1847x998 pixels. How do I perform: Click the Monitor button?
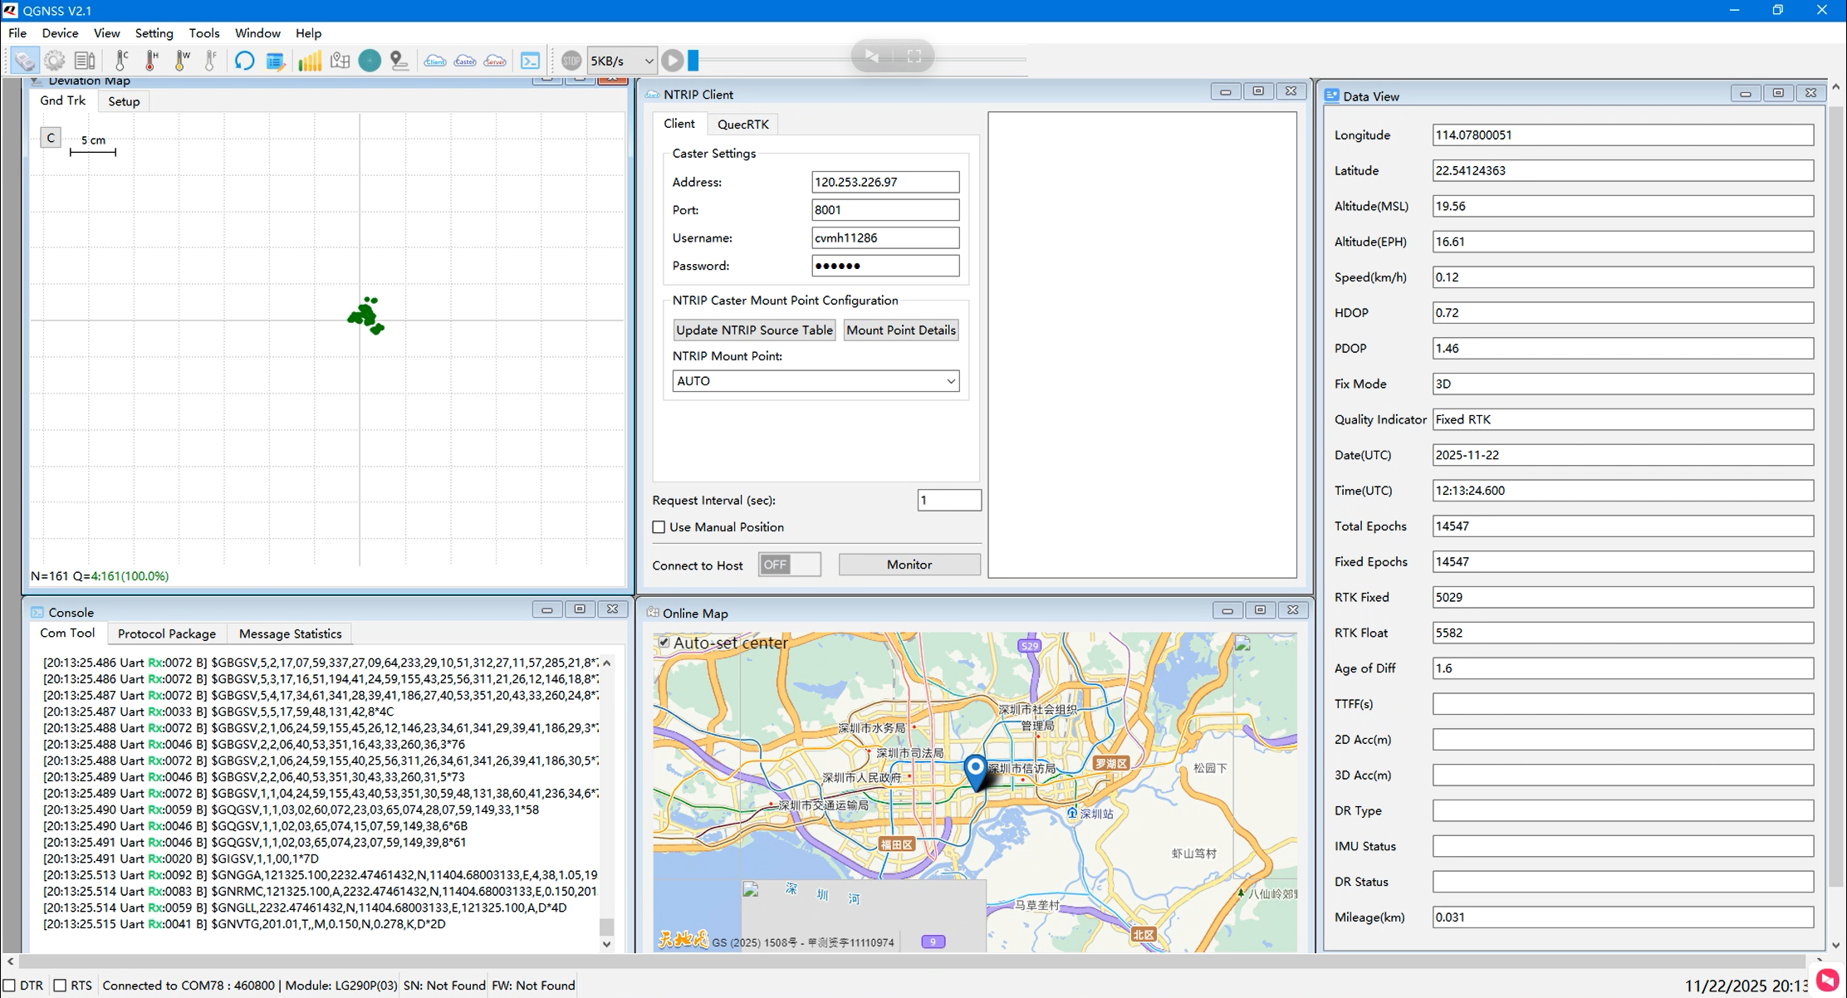pyautogui.click(x=909, y=565)
